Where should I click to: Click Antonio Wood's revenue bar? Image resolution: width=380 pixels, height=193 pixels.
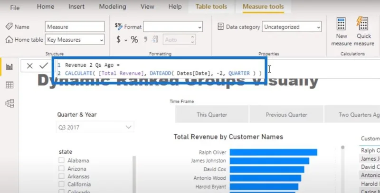click(x=266, y=178)
